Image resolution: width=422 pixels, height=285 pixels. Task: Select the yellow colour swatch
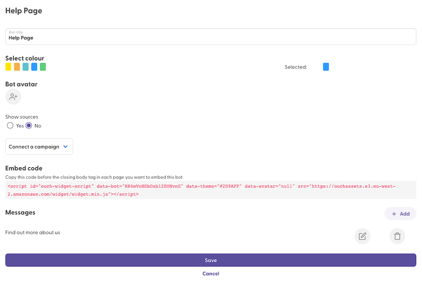pos(8,67)
